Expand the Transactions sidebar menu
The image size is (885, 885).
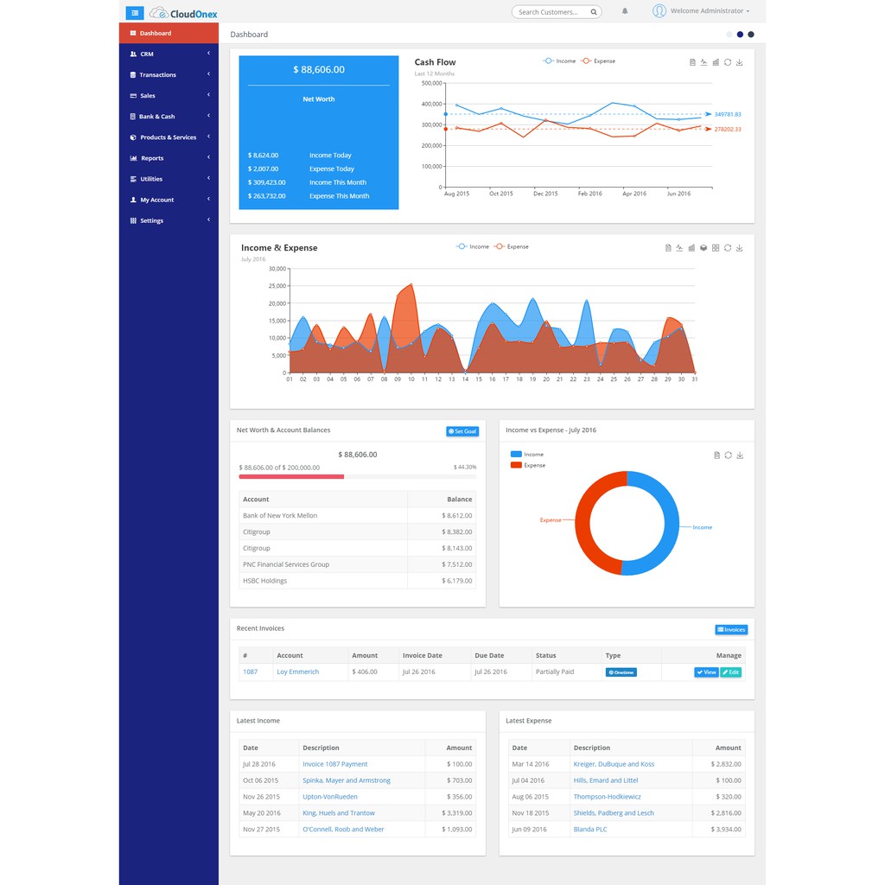coord(169,74)
